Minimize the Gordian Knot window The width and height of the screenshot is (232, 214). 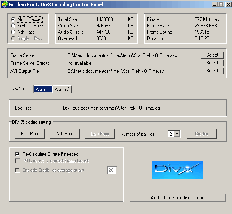(215, 4)
